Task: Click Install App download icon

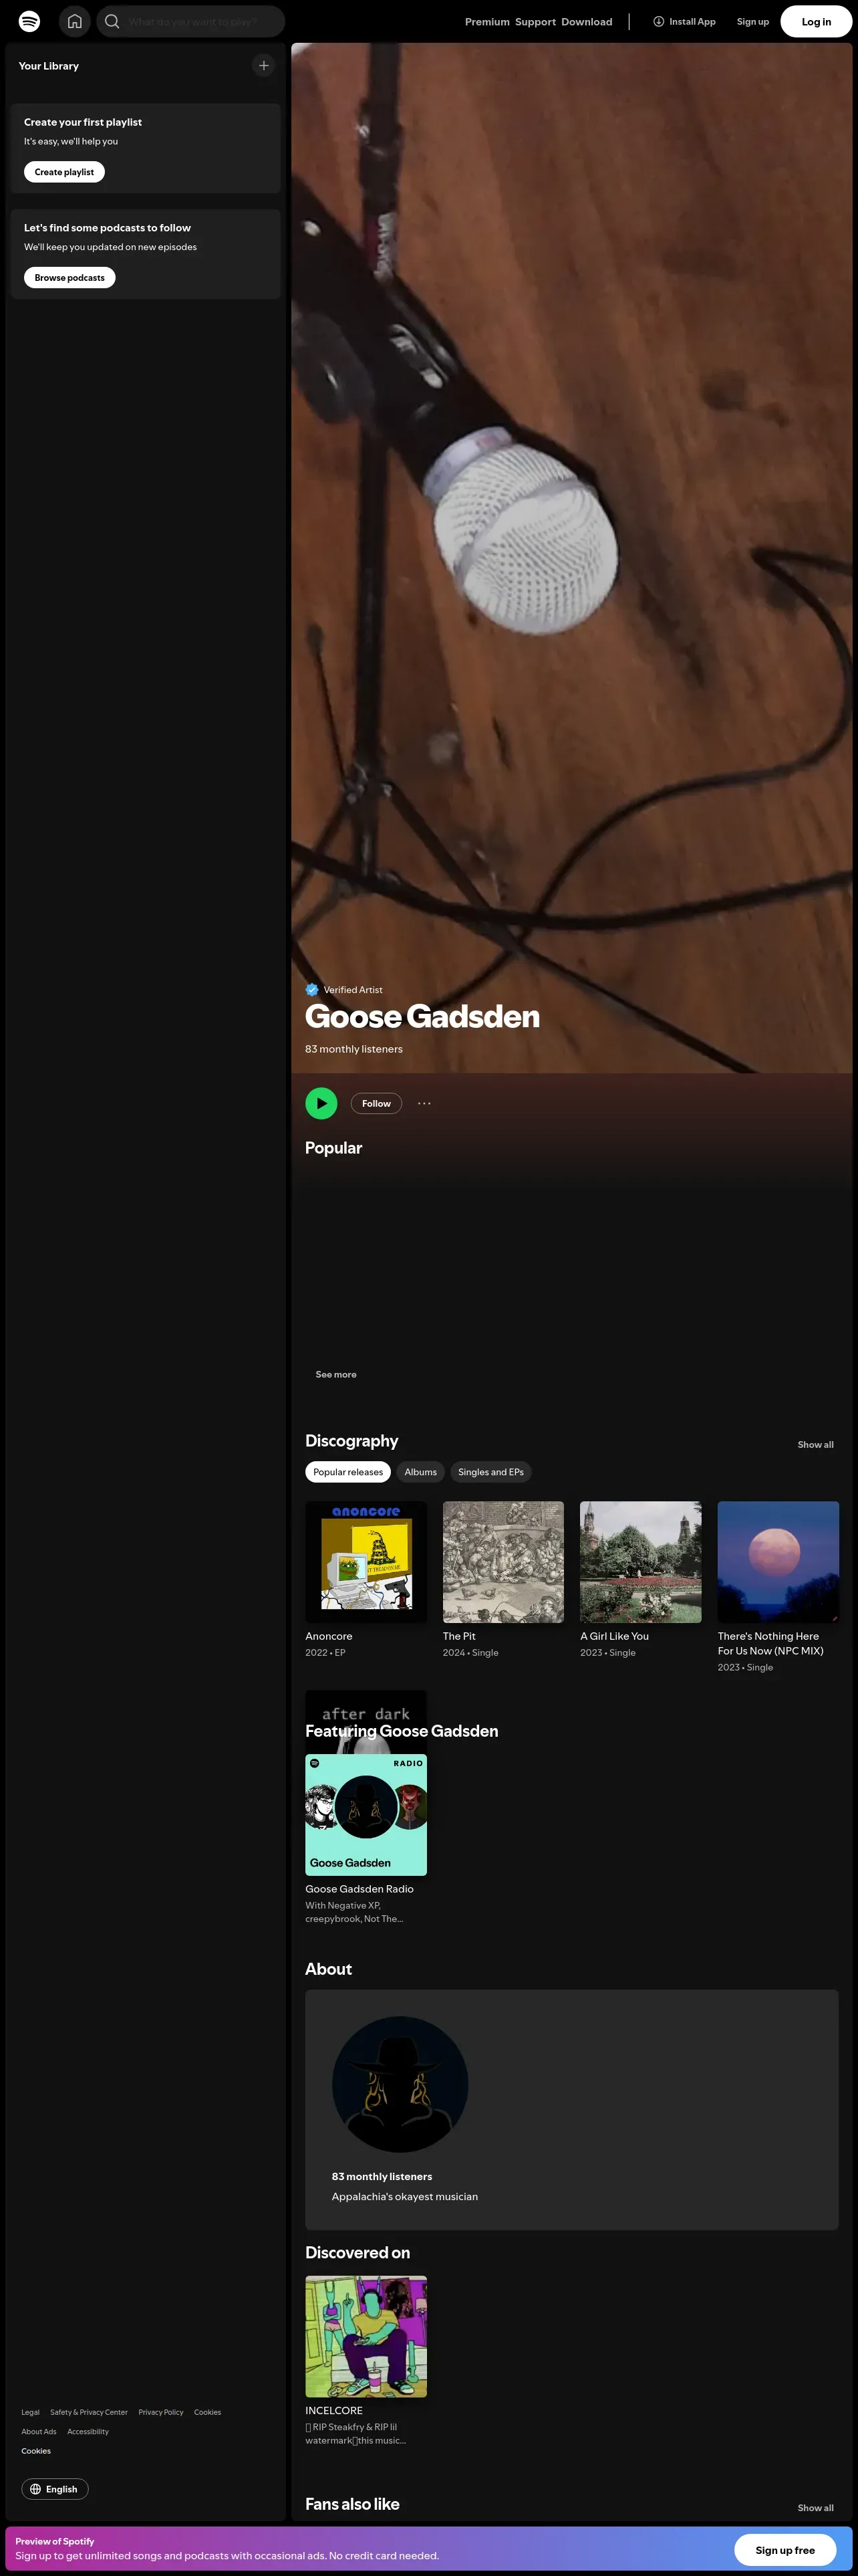Action: click(x=658, y=21)
